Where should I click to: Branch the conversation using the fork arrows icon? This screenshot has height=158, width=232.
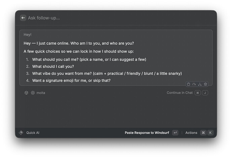click(x=200, y=84)
